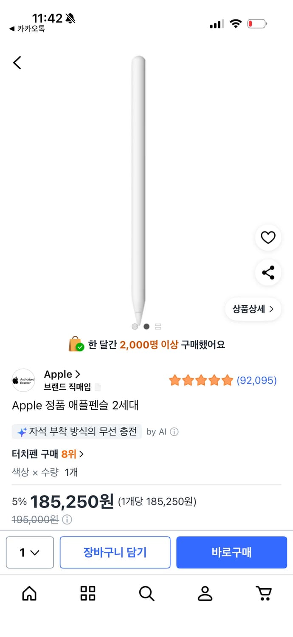This screenshot has width=293, height=637.
Task: Switch to image list view beside carousel dots
Action: (x=158, y=326)
